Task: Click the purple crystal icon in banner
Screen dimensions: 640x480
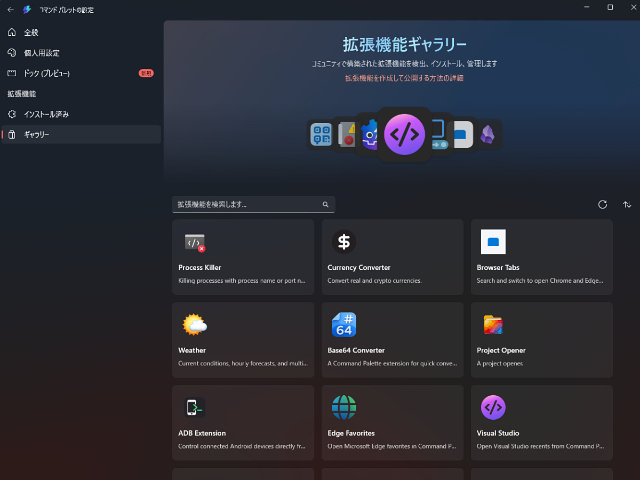Action: point(487,134)
